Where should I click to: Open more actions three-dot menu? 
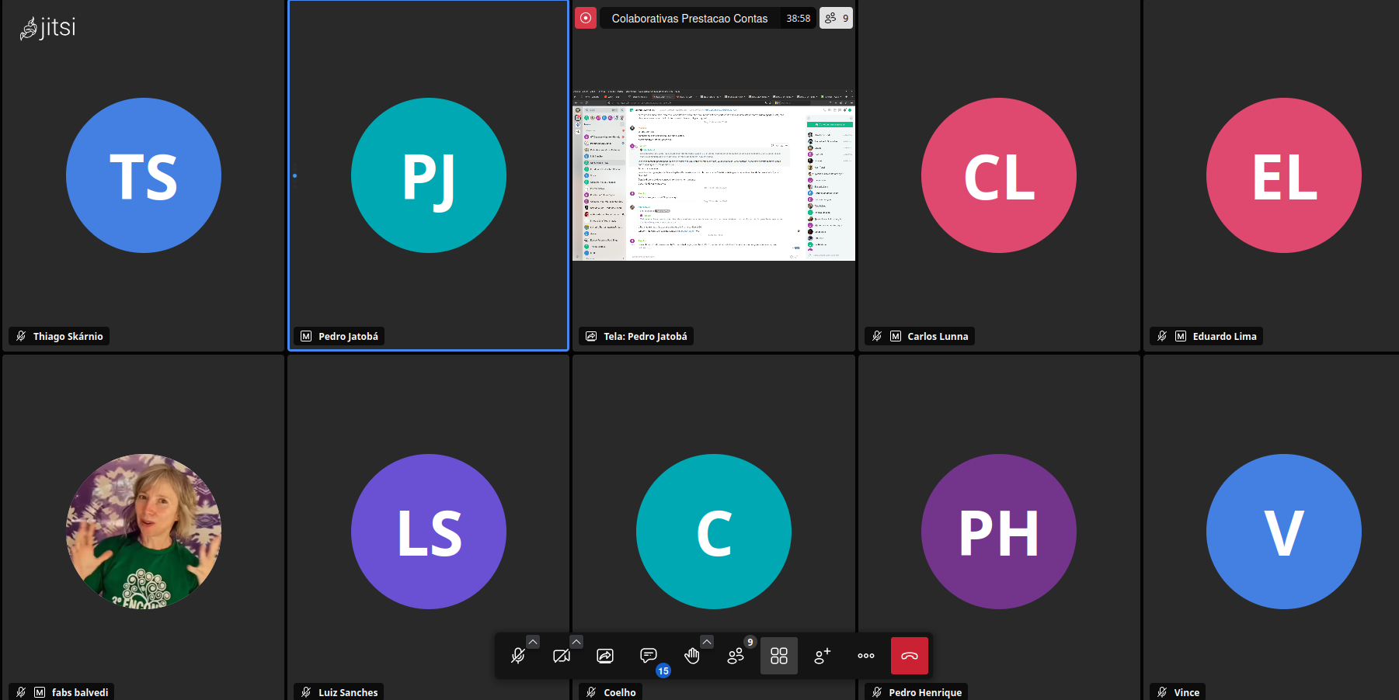pos(866,657)
